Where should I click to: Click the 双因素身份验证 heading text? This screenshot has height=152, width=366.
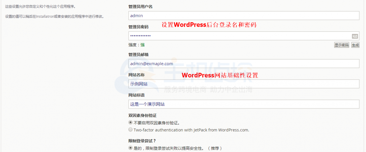coord(142,115)
